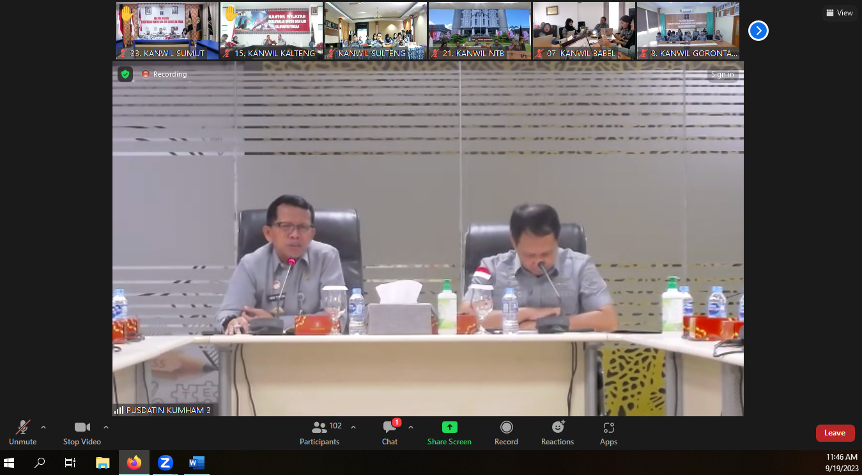Open the Reactions menu
The image size is (862, 475).
click(x=557, y=432)
